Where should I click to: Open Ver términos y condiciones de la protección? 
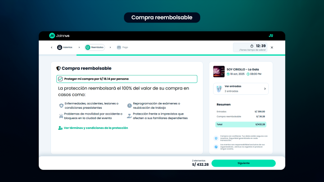96,128
